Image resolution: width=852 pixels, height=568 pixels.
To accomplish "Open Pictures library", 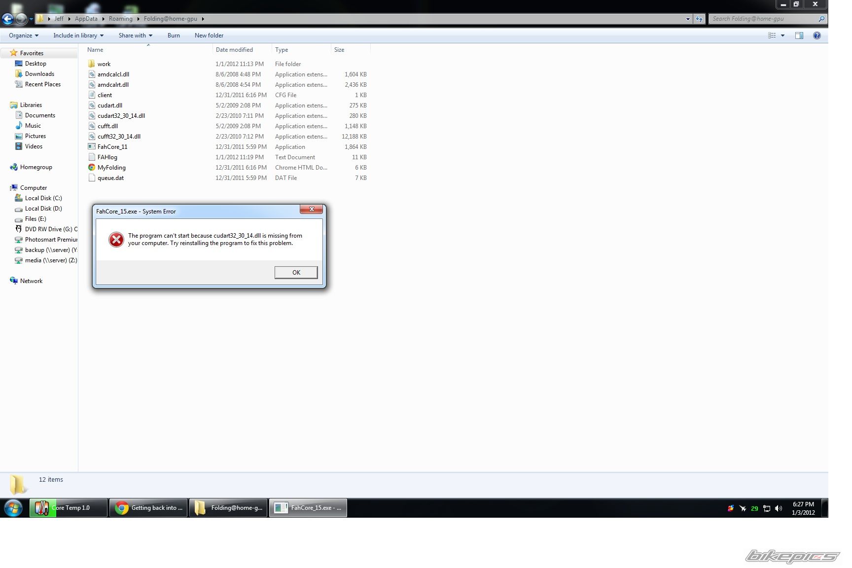I will (35, 136).
